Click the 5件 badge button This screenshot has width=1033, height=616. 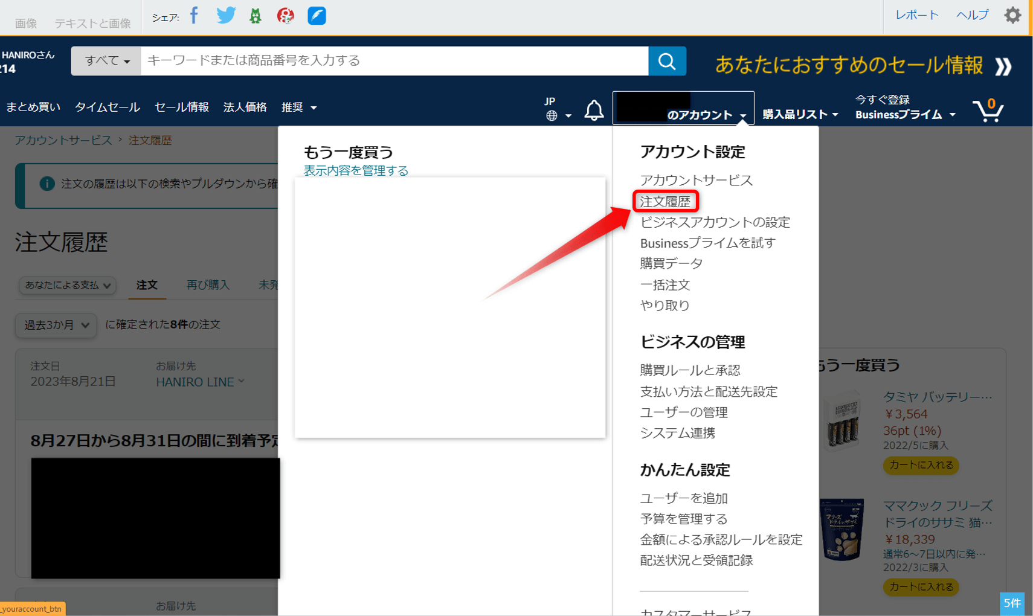click(1012, 603)
